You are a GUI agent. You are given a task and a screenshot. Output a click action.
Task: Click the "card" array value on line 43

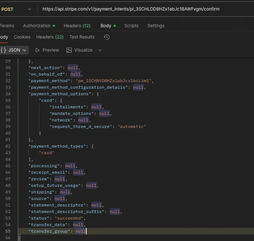pyautogui.click(x=46, y=153)
